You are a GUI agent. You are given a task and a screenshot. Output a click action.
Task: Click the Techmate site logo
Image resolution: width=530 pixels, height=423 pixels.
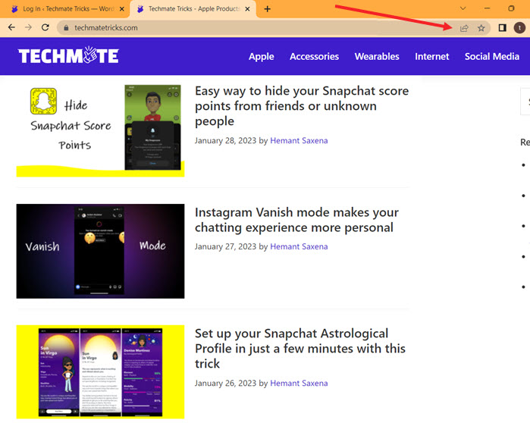[x=68, y=55]
